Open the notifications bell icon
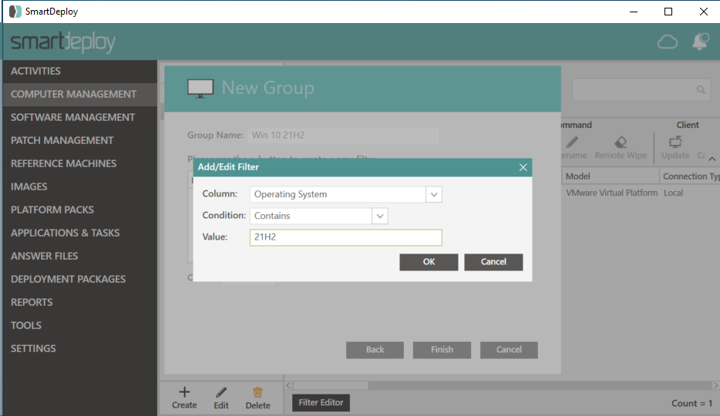This screenshot has height=416, width=720. (701, 42)
